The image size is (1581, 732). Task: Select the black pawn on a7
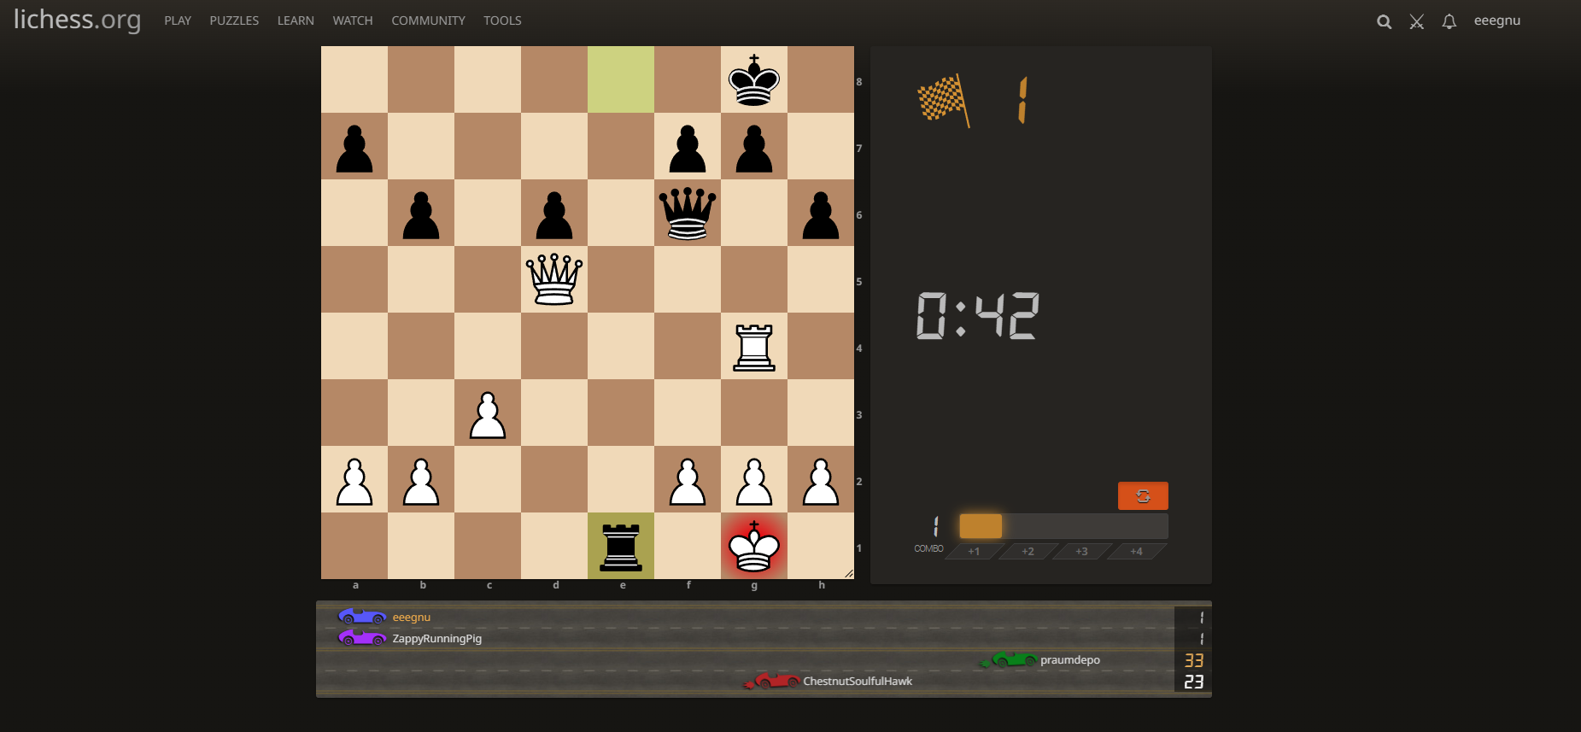354,146
